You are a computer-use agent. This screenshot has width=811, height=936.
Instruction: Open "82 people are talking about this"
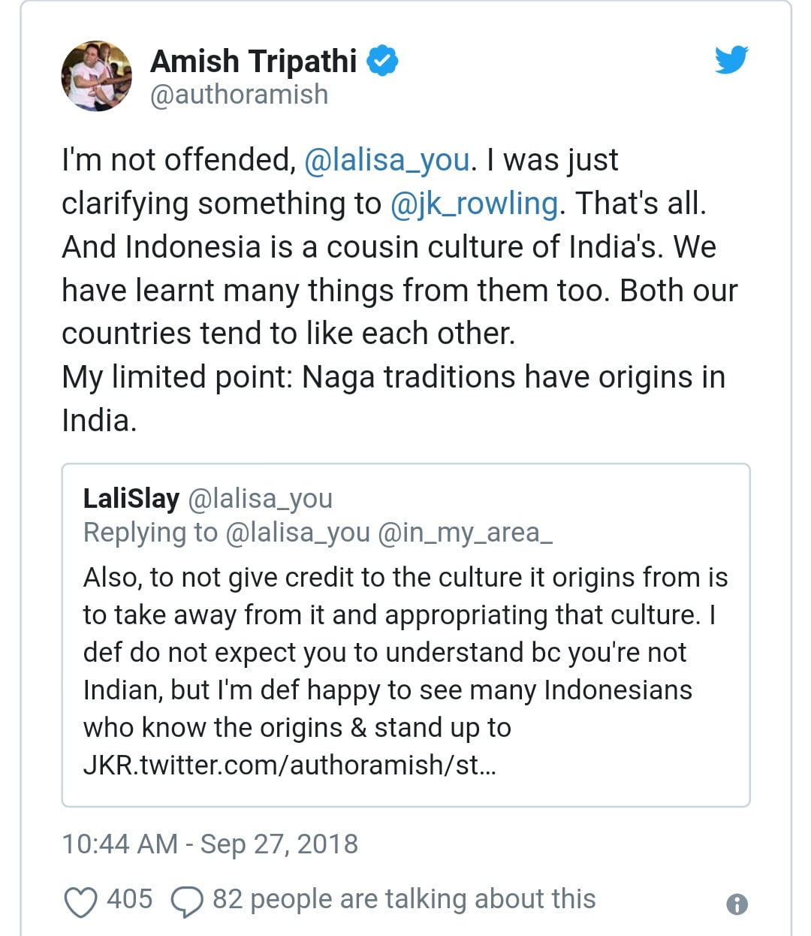403,899
